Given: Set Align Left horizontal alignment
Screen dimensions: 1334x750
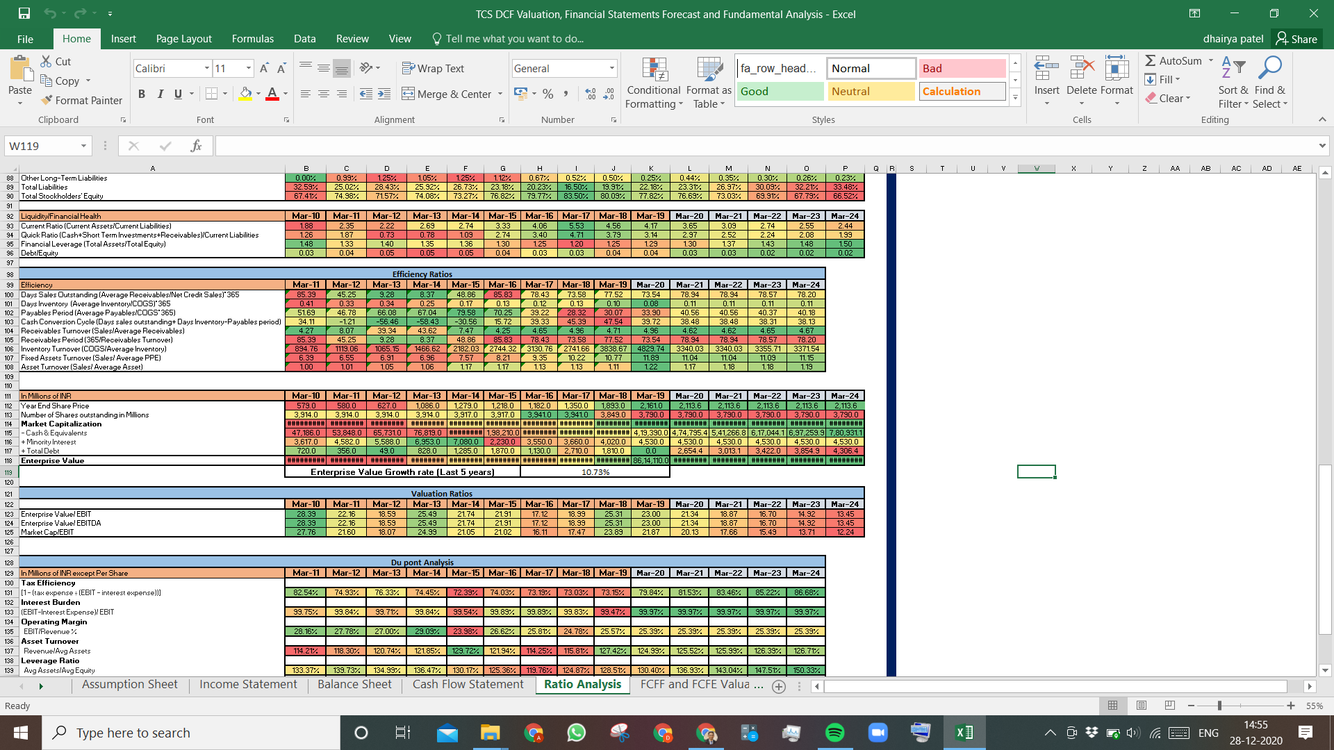Looking at the screenshot, I should (x=305, y=94).
